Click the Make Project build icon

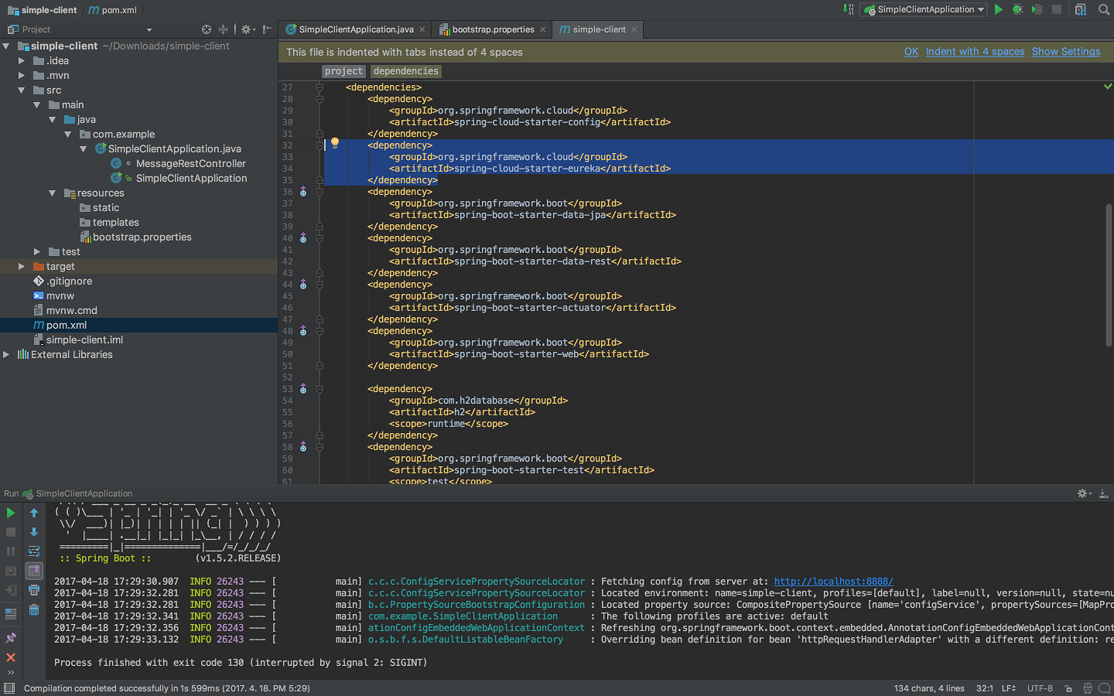coord(849,10)
